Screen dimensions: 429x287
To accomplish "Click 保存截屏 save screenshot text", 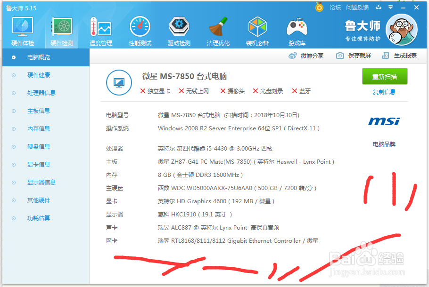I will click(360, 56).
